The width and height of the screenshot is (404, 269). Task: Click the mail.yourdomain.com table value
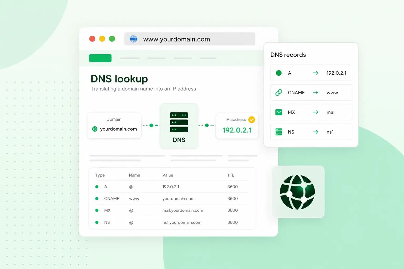(x=183, y=210)
